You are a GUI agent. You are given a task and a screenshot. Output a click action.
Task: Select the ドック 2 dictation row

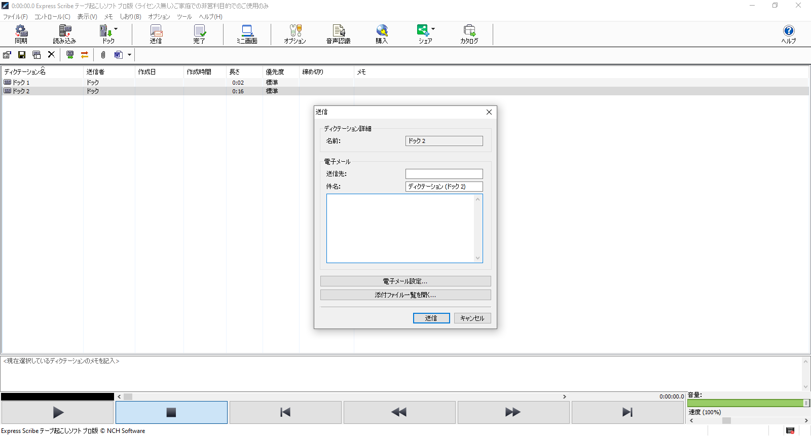[x=405, y=91]
